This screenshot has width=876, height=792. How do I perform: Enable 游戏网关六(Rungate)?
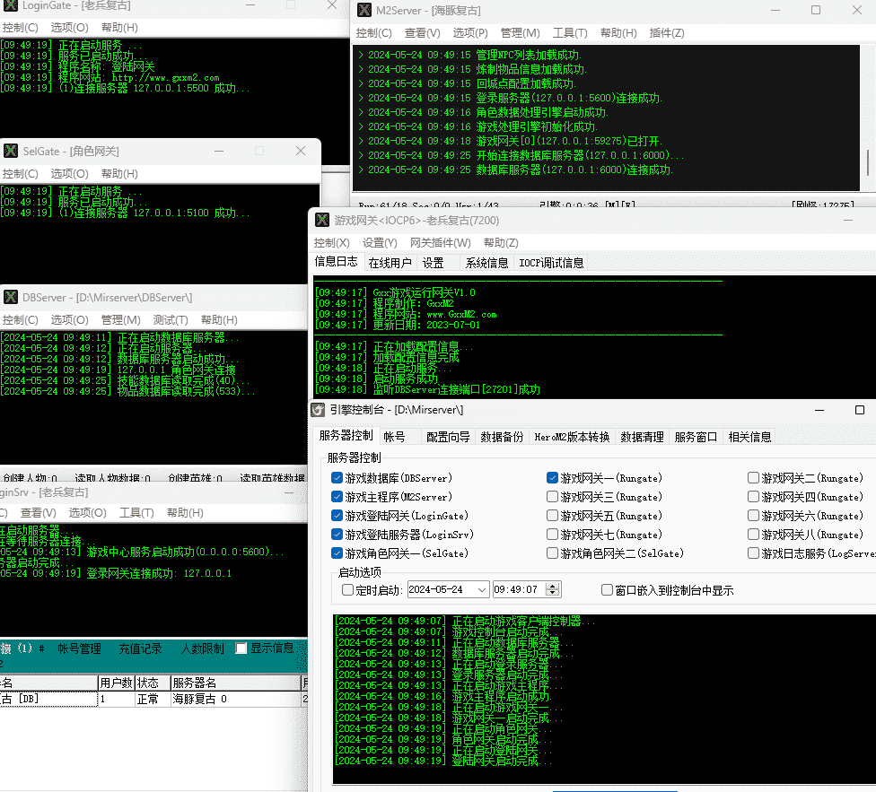click(x=753, y=516)
